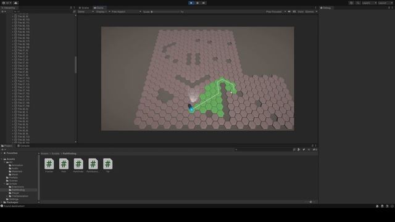Click the Game view Scale slider
The height and width of the screenshot is (222, 395).
tap(165, 12)
